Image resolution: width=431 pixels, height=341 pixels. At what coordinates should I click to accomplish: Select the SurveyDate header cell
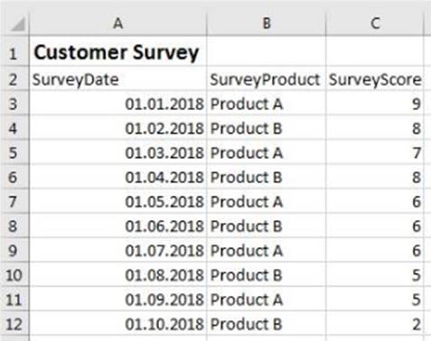(118, 78)
